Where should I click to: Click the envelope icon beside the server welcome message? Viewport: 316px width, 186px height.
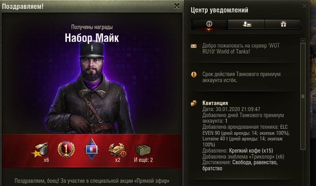pos(194,46)
